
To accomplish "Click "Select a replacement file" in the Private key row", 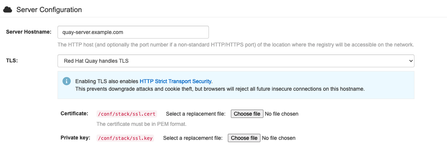I will click(193, 138).
